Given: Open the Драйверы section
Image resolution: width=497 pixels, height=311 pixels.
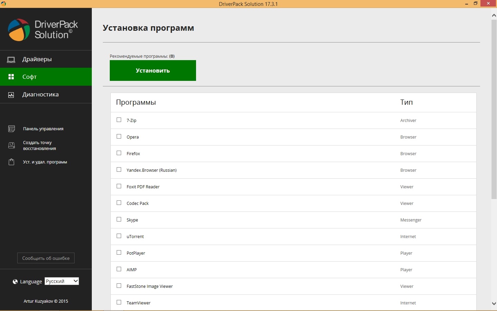Looking at the screenshot, I should click(x=46, y=59).
